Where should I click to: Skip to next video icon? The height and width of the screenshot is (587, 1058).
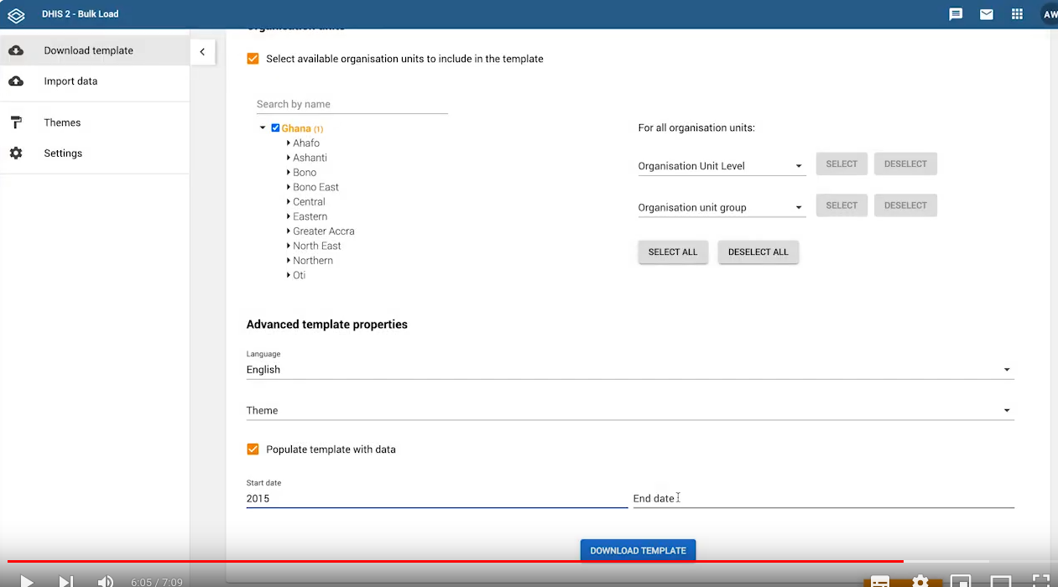(65, 580)
